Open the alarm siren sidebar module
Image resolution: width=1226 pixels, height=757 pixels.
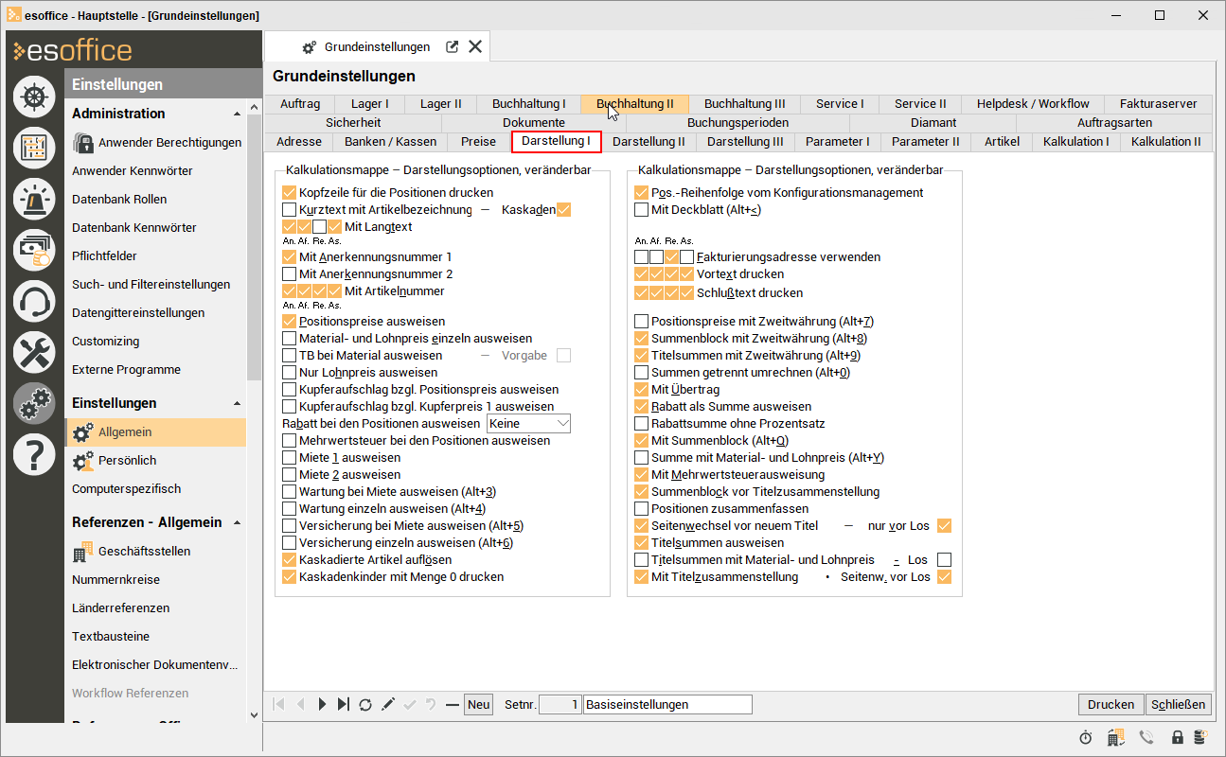coord(34,198)
